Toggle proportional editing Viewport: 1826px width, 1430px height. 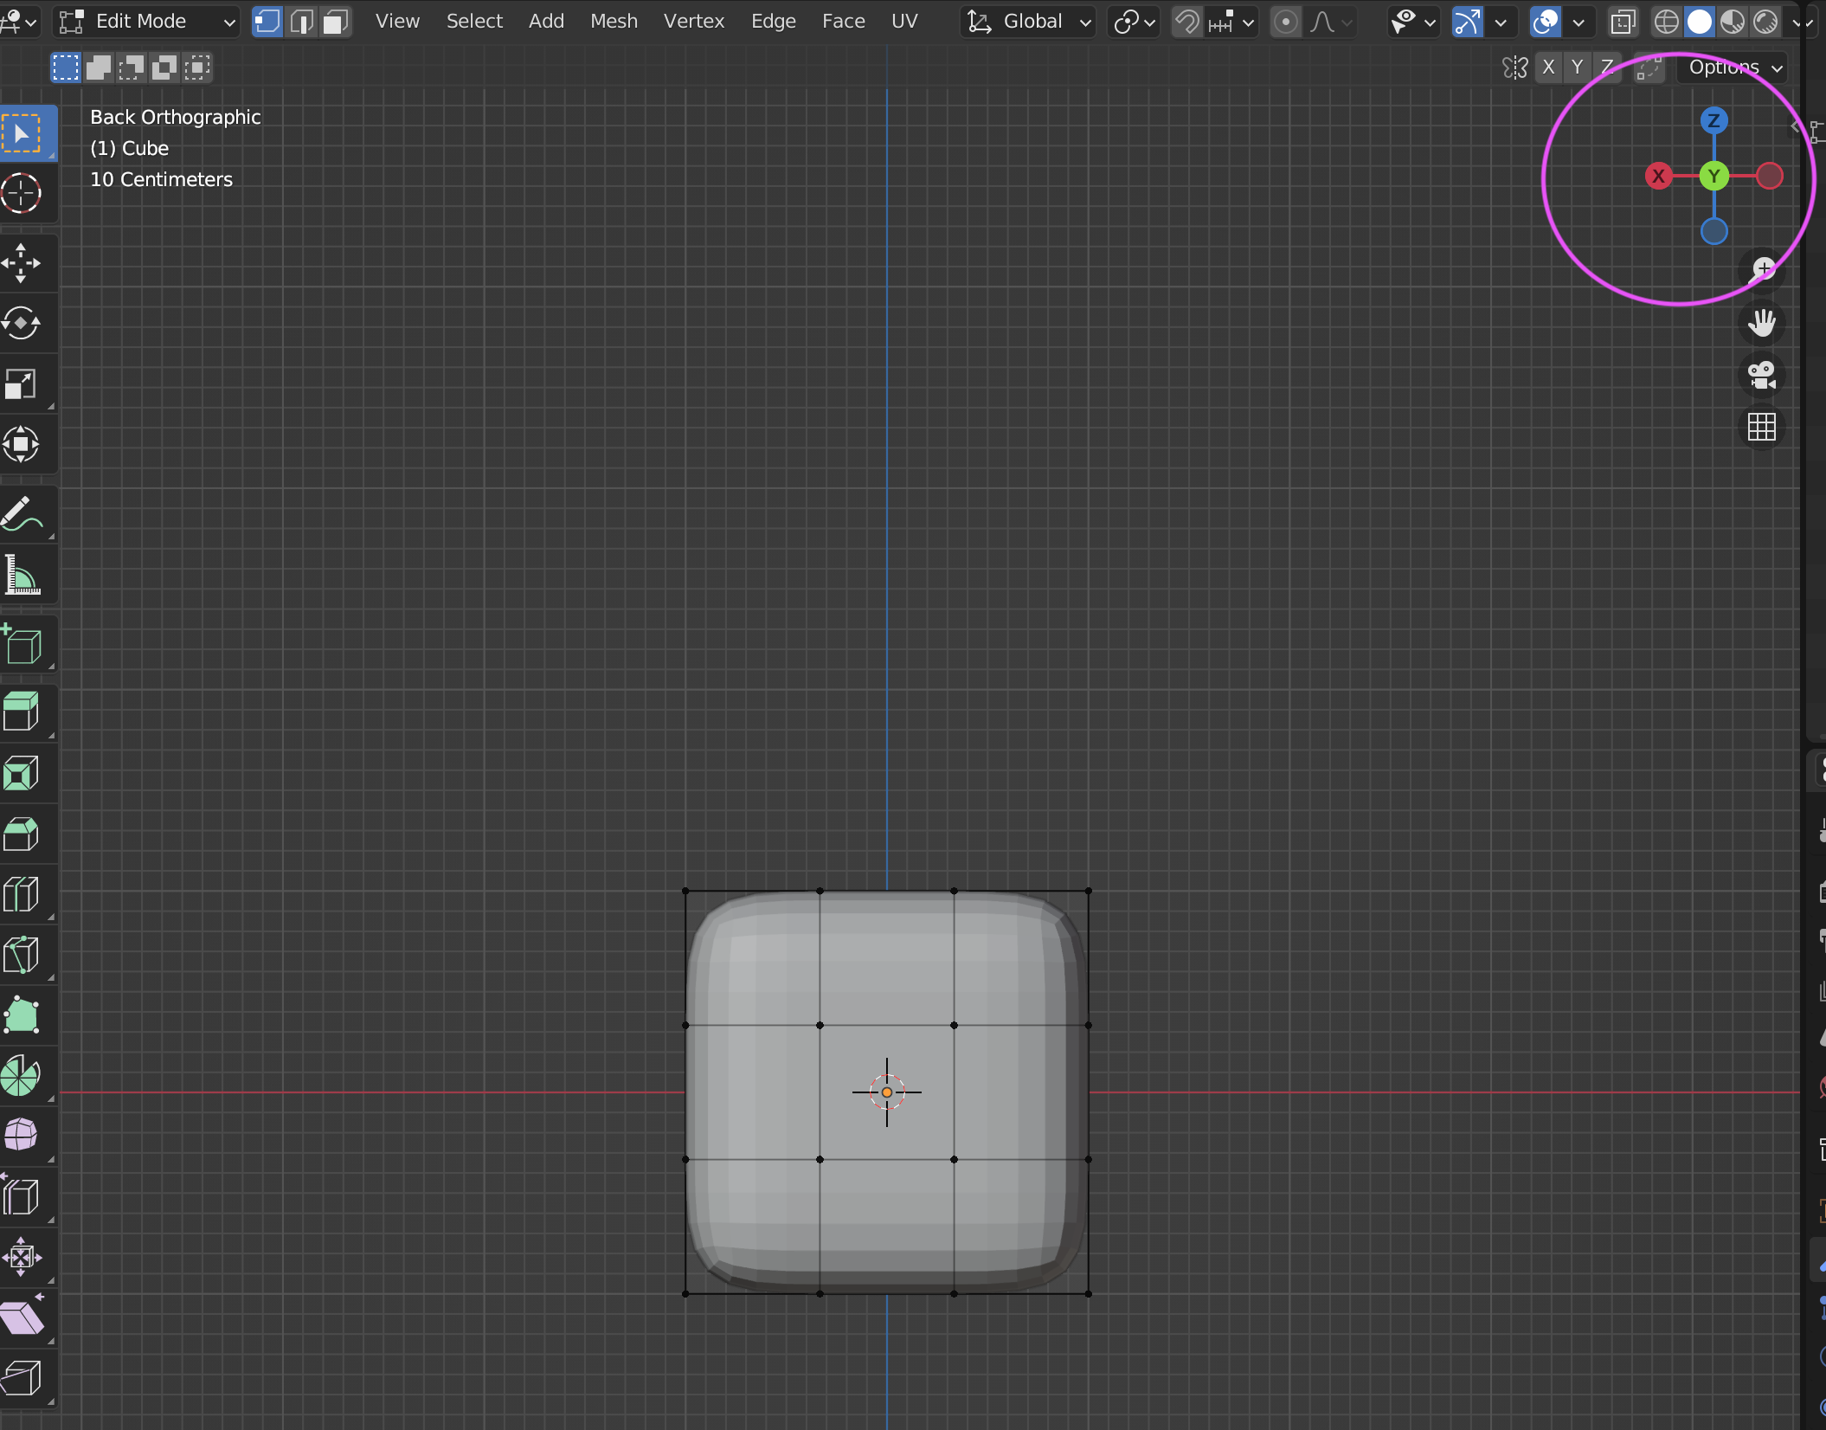click(1286, 22)
